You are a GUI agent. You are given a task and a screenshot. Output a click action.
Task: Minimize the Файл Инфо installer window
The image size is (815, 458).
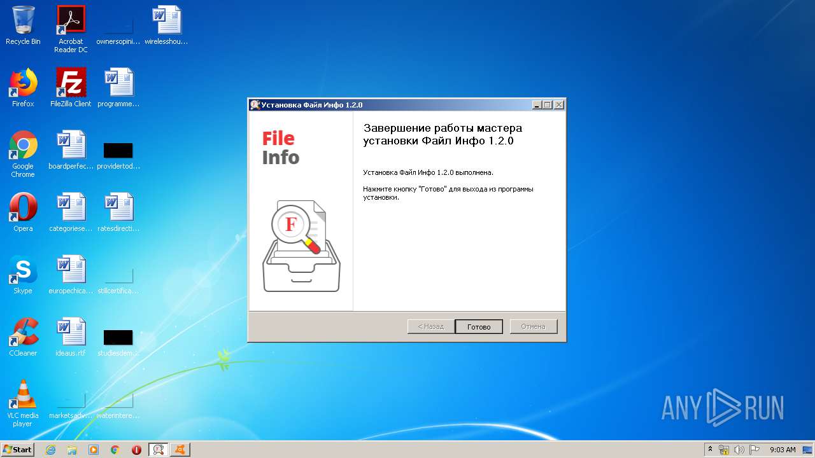[537, 105]
